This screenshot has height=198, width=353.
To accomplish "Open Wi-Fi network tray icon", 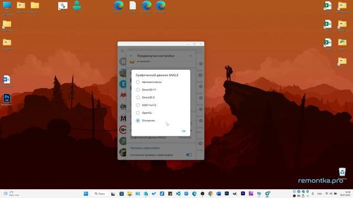I will click(327, 194).
